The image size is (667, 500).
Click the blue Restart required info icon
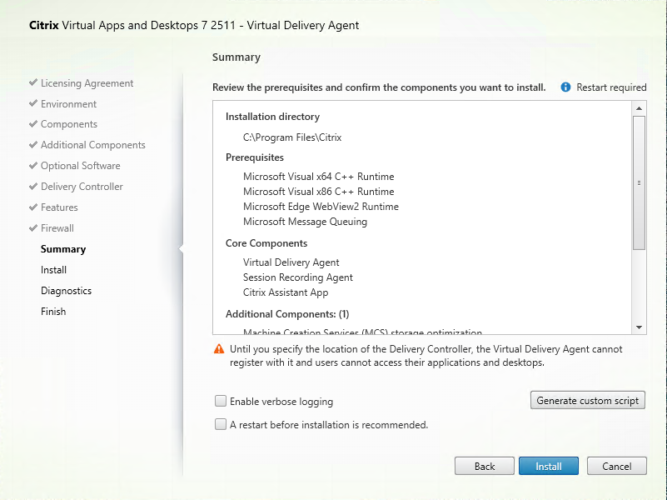tap(566, 87)
